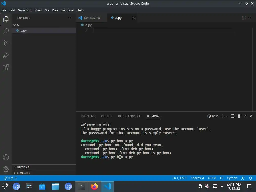
Task: Open the View menu
Action: (38, 10)
